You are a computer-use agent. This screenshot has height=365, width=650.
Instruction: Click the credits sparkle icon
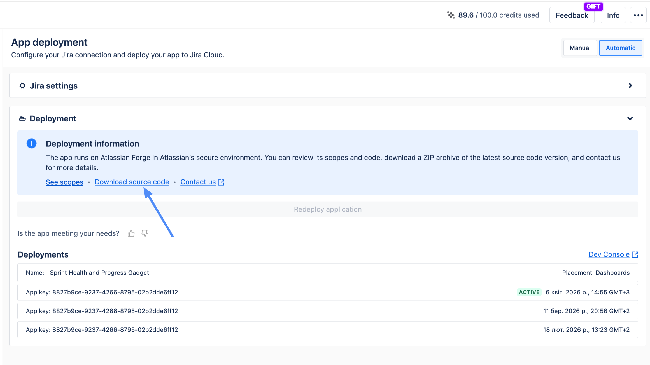click(451, 15)
